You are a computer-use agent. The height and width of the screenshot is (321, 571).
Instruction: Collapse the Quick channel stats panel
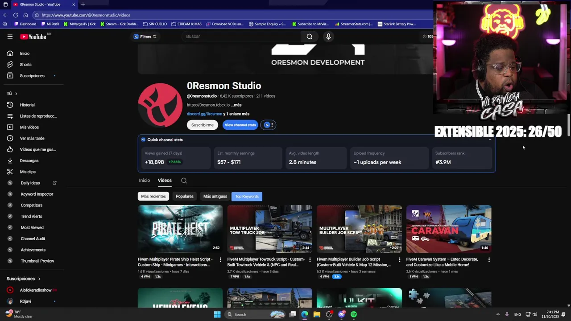tap(490, 140)
